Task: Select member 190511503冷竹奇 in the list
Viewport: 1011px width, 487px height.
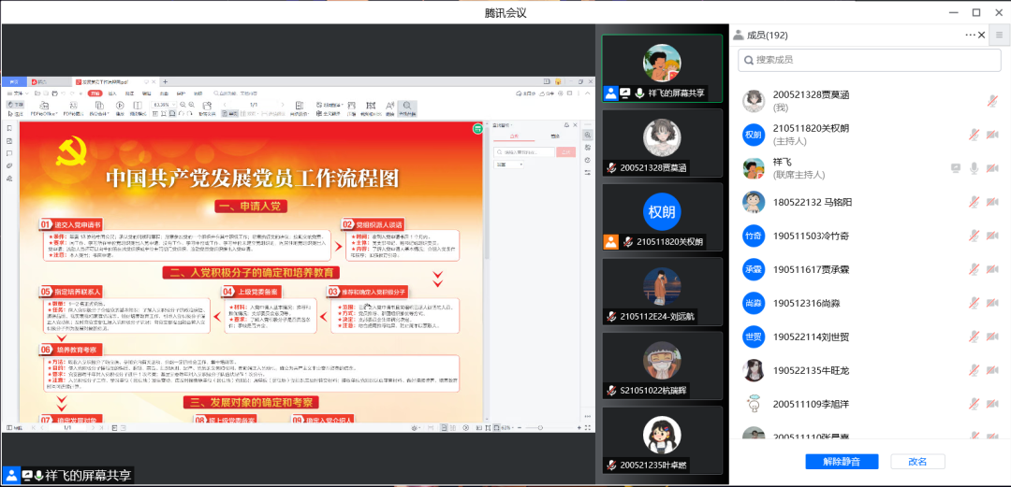Action: 869,236
